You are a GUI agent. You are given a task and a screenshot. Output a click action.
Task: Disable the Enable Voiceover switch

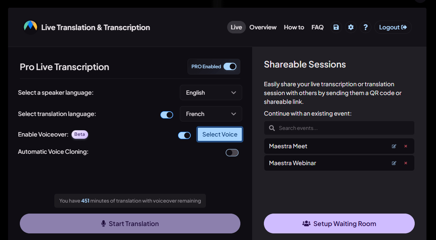point(184,135)
